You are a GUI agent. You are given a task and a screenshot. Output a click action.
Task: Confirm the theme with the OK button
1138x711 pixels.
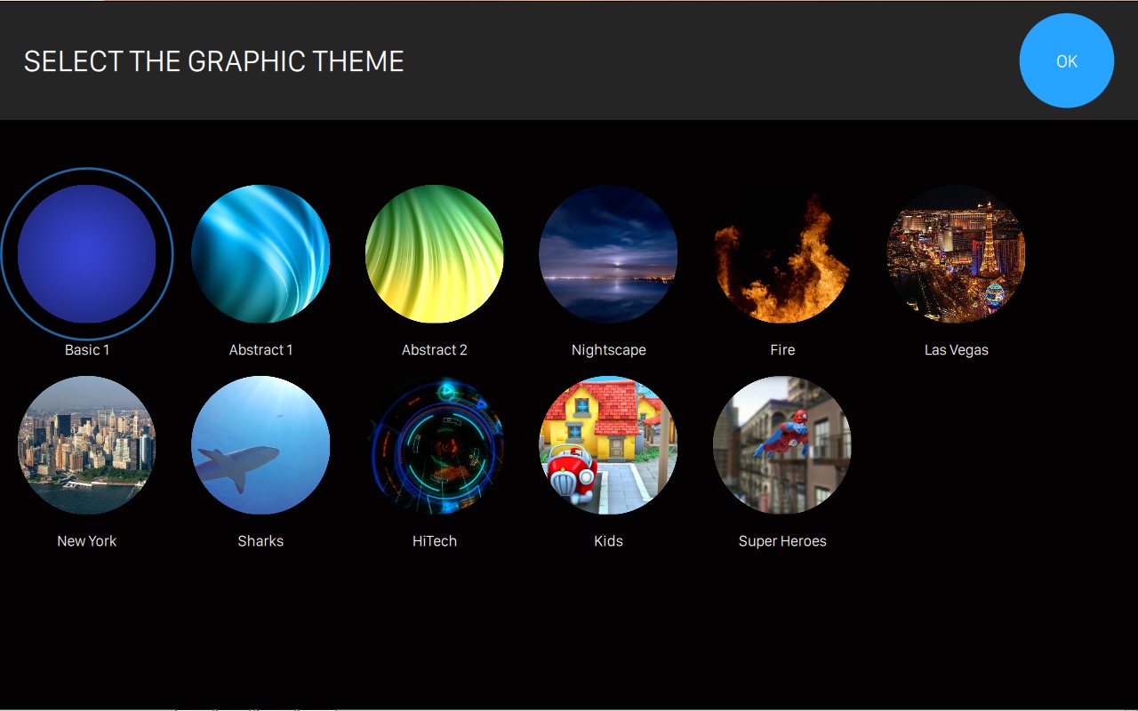pos(1066,60)
